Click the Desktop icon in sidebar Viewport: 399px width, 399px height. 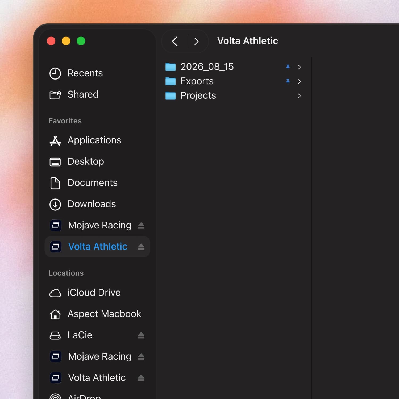coord(55,162)
